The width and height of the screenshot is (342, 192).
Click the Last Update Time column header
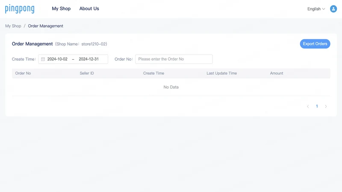(x=221, y=73)
